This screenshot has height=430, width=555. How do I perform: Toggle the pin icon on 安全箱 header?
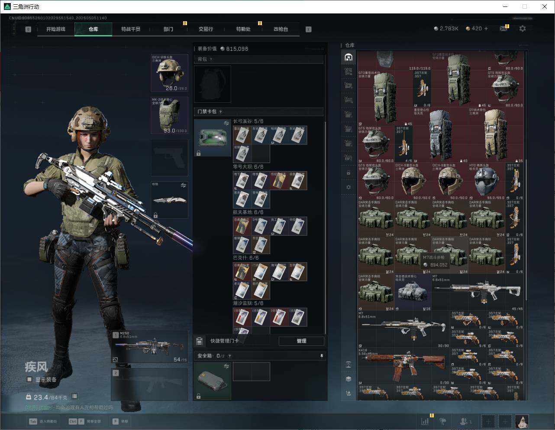coord(321,356)
